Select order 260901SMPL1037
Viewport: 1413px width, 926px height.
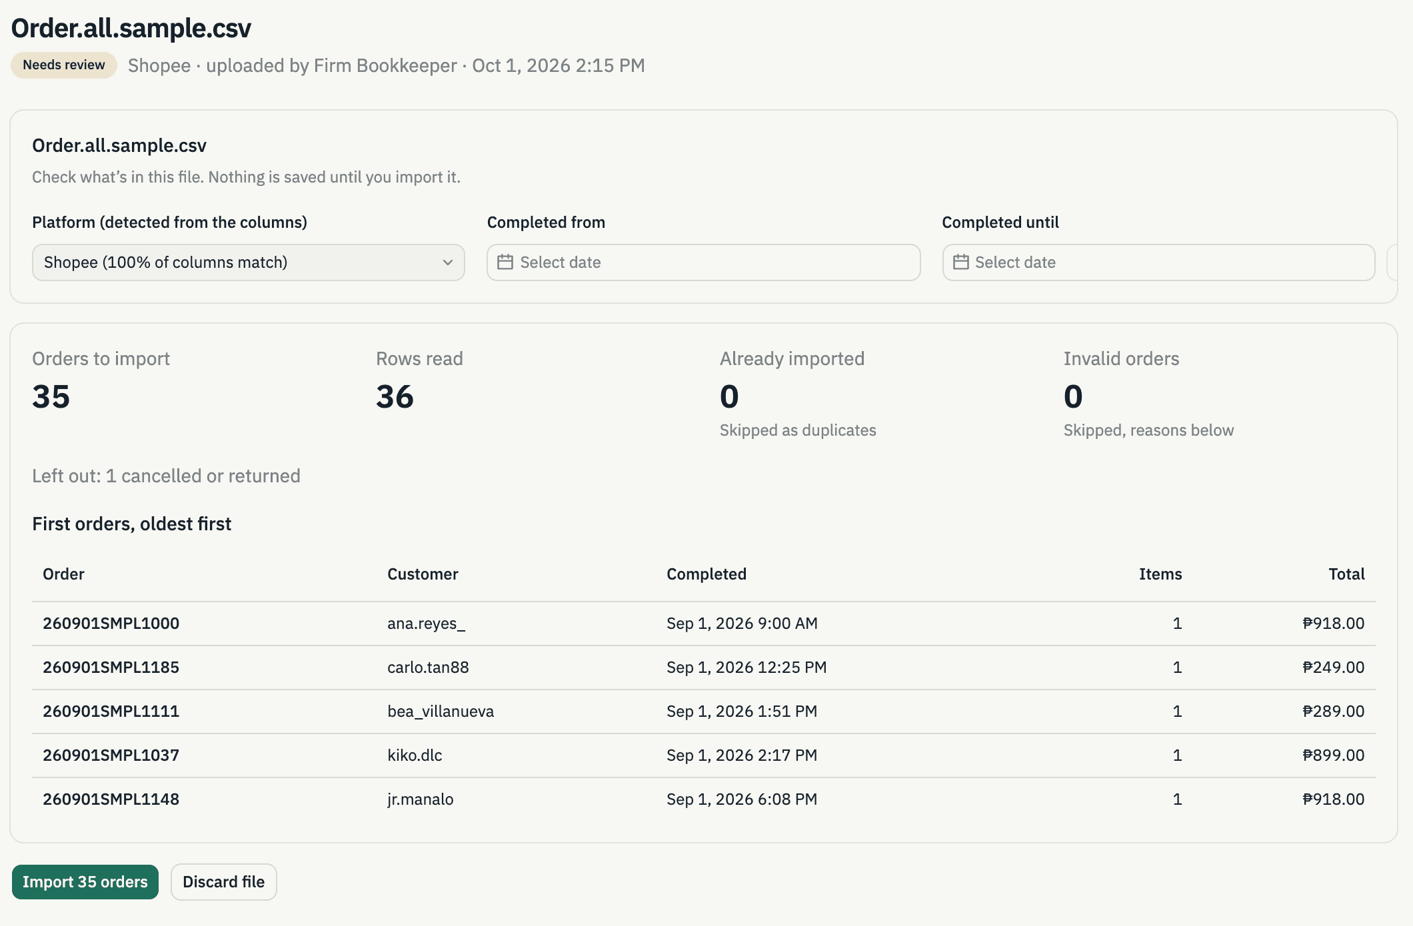111,755
